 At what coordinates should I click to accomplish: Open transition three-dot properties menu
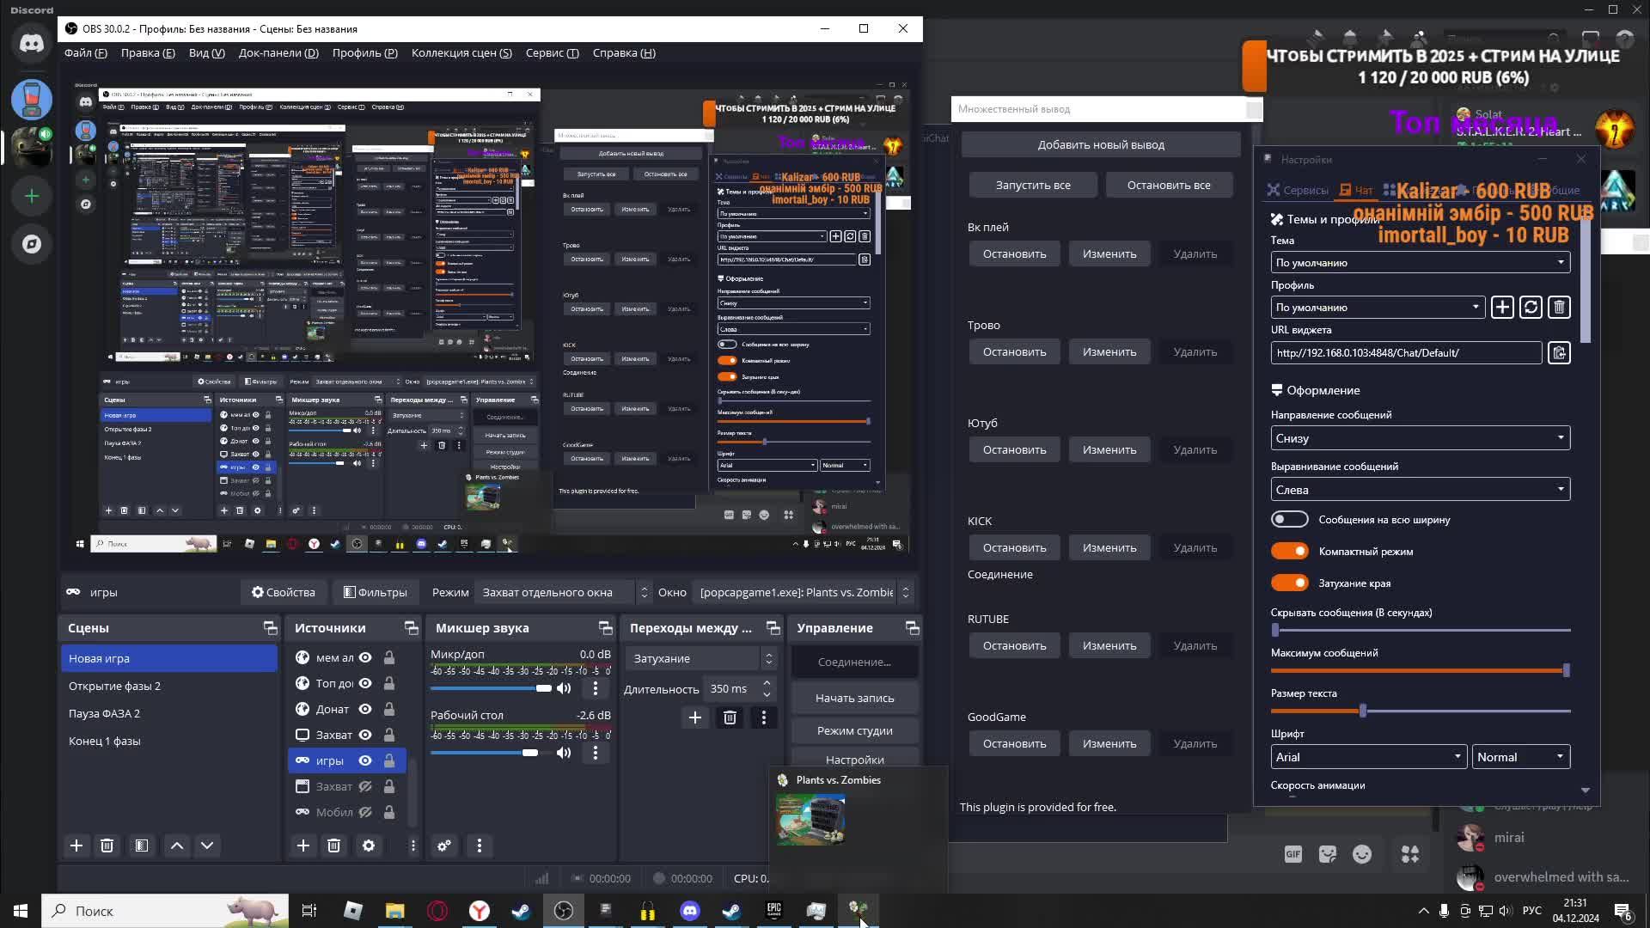[764, 717]
